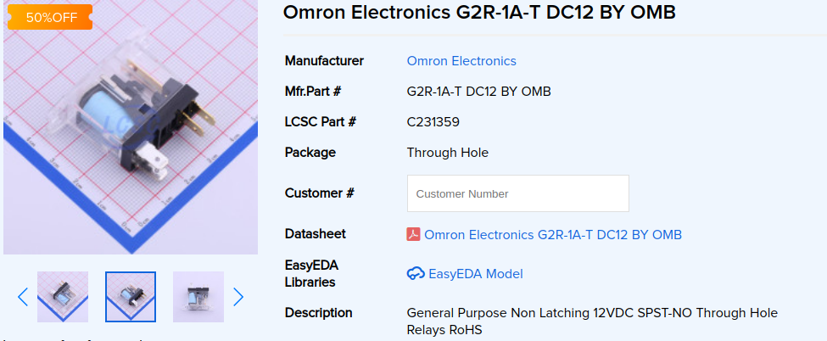Click the 50%OFF discount badge
The height and width of the screenshot is (341, 827).
click(x=39, y=17)
